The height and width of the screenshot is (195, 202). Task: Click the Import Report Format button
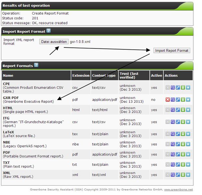click(172, 50)
